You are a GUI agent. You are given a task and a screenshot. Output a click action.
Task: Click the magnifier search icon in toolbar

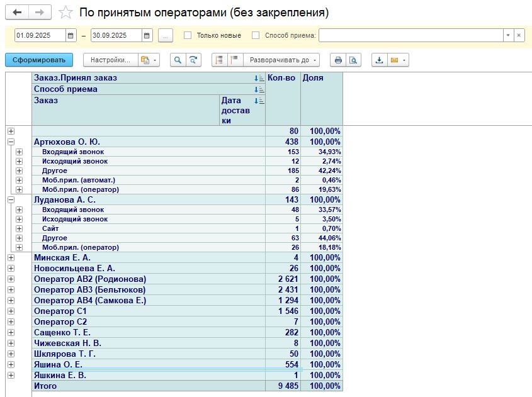coord(178,60)
